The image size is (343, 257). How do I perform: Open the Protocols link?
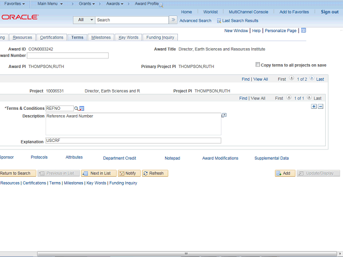pyautogui.click(x=39, y=157)
